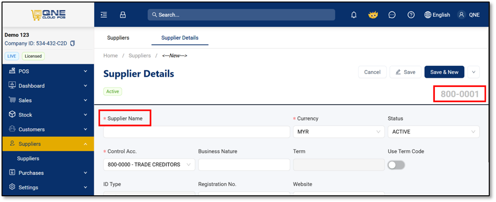Viewport: 496px width, 202px height.
Task: Collapse the sidebar menu icon
Action: click(104, 15)
